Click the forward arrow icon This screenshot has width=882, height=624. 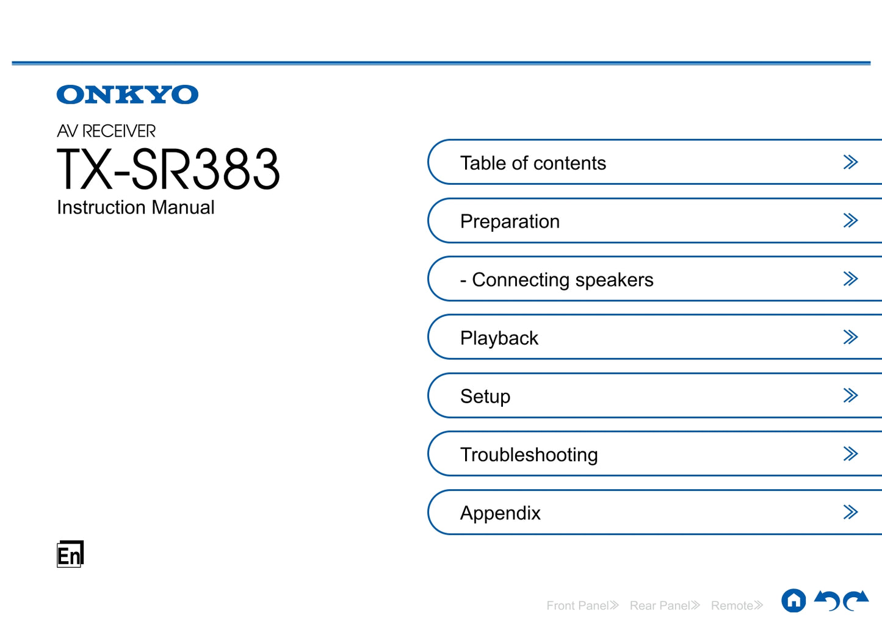pyautogui.click(x=856, y=601)
